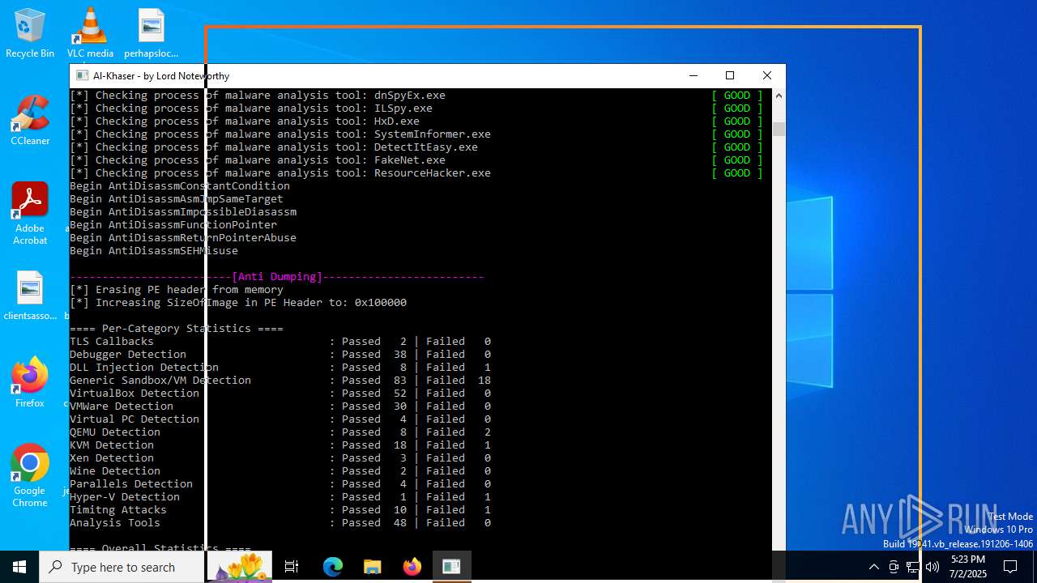Click the [Anti Dumping] section header

click(277, 277)
